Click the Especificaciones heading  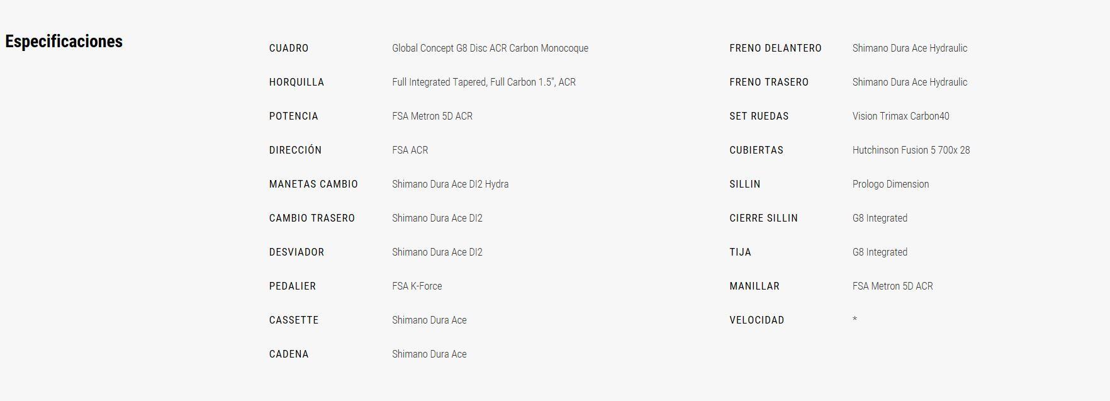(x=64, y=42)
